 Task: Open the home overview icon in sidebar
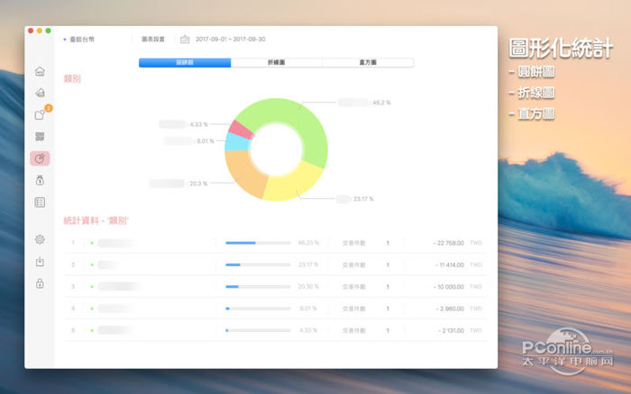(x=40, y=71)
